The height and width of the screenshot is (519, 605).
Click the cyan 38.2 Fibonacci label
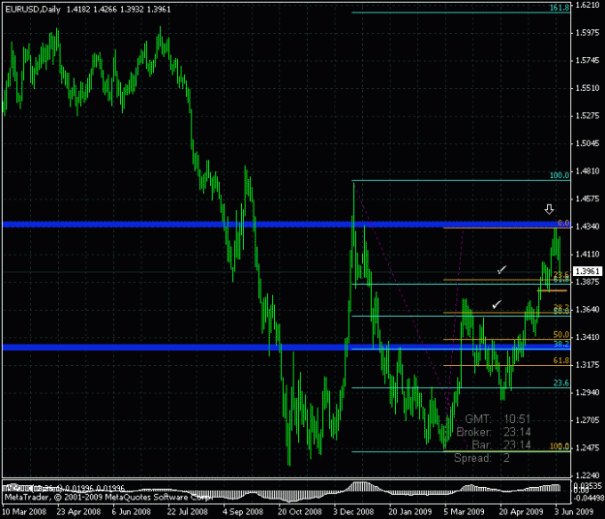click(x=561, y=344)
